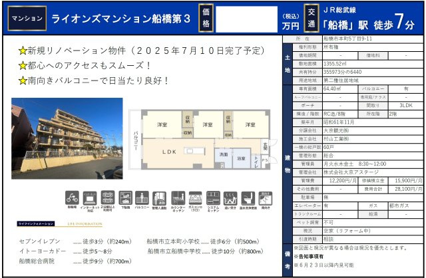Click the blank price field
The width and height of the screenshot is (426, 278).
246,19
